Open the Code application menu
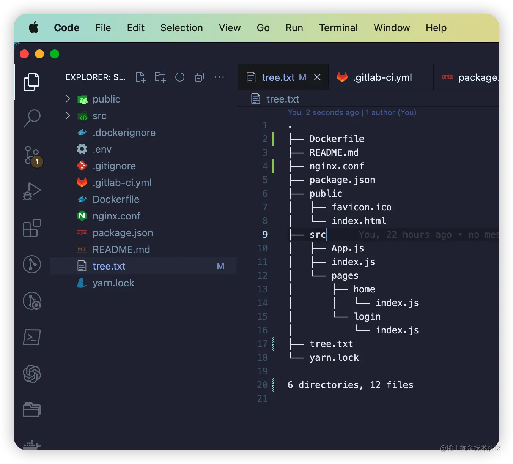The height and width of the screenshot is (464, 513). pos(67,28)
